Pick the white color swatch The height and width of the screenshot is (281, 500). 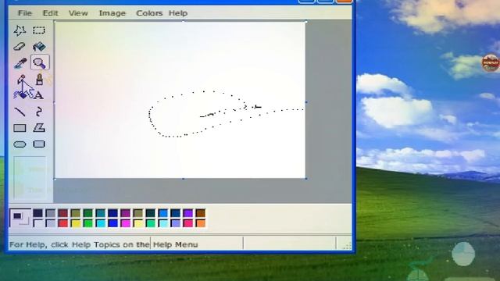pyautogui.click(x=37, y=223)
